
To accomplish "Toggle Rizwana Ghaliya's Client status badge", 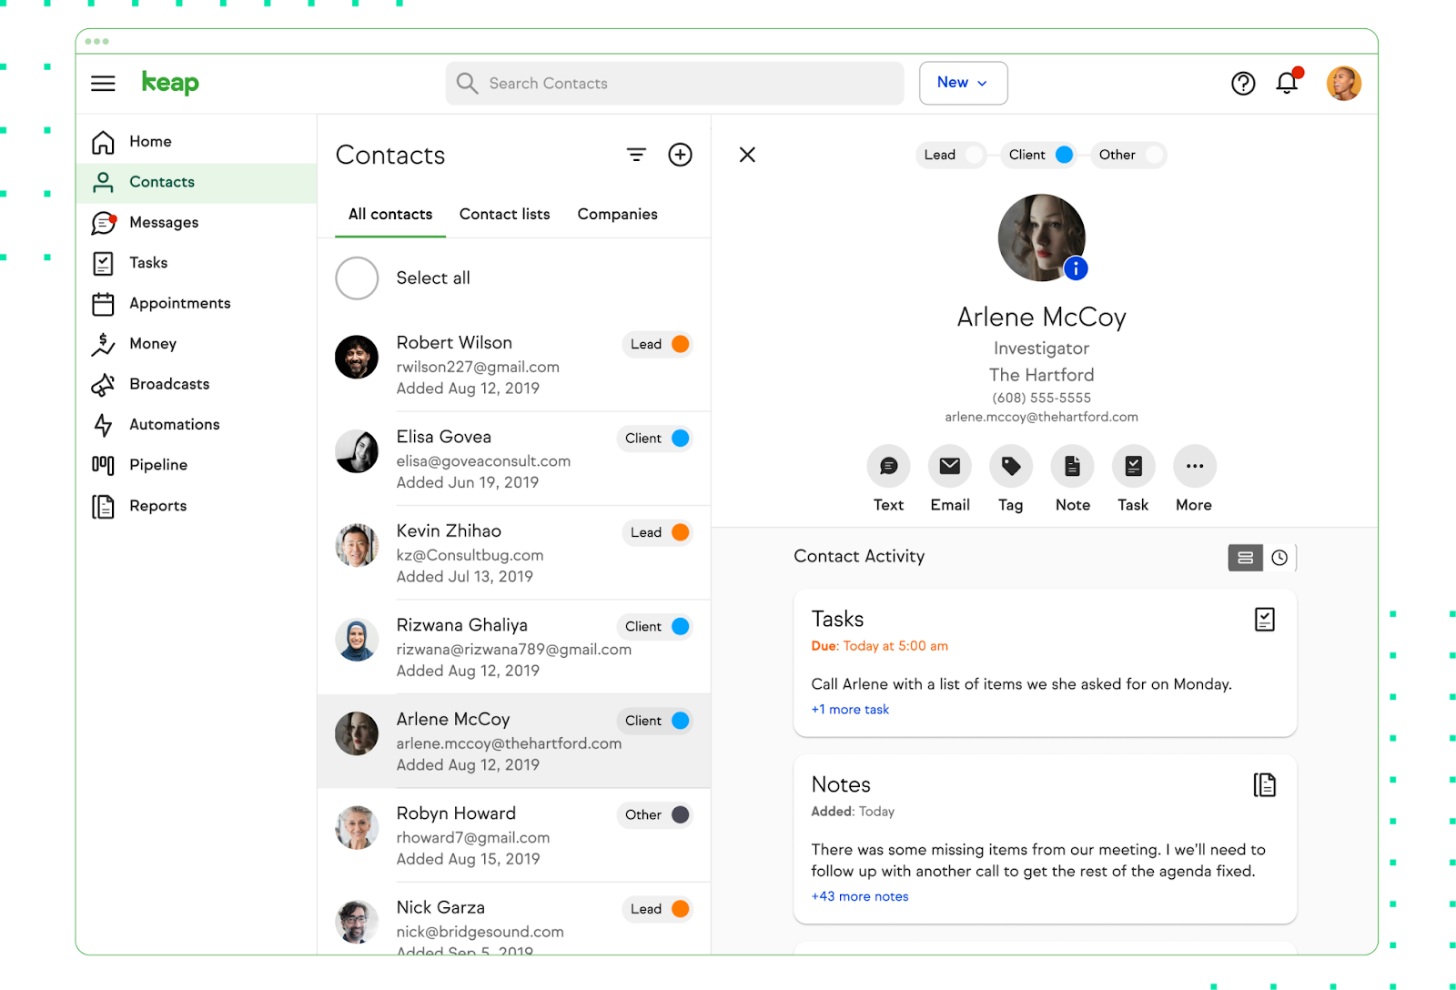I will click(x=655, y=627).
